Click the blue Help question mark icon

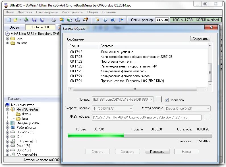113,20
